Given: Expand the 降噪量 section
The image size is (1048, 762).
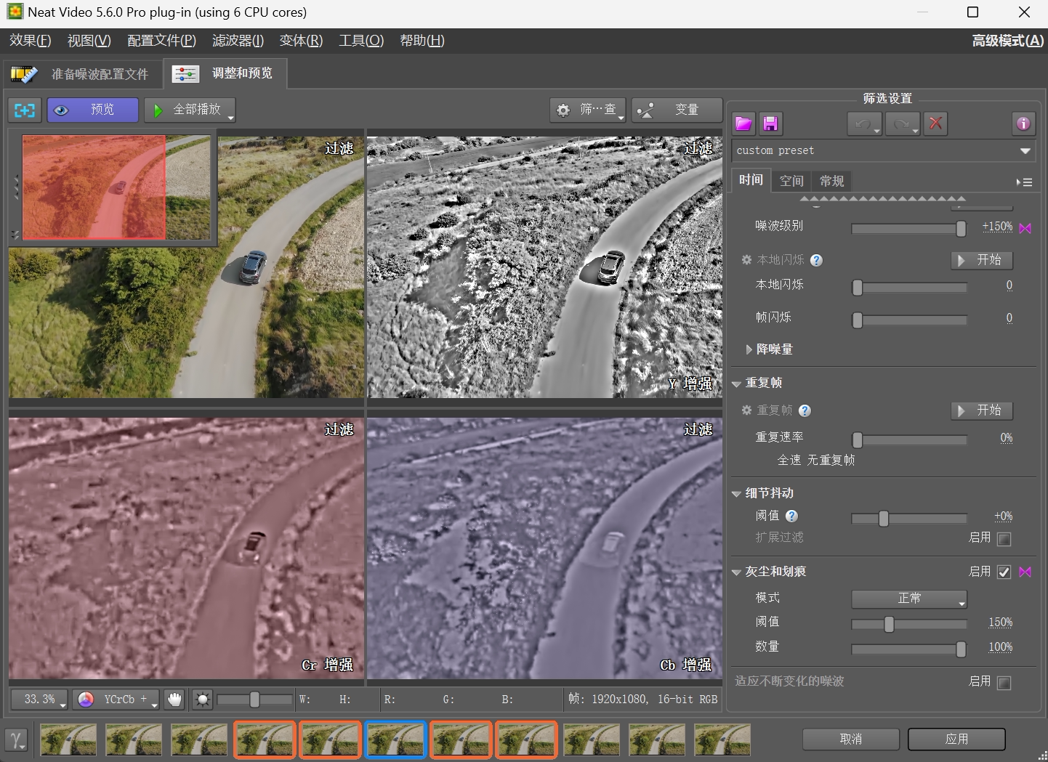Looking at the screenshot, I should tap(749, 349).
